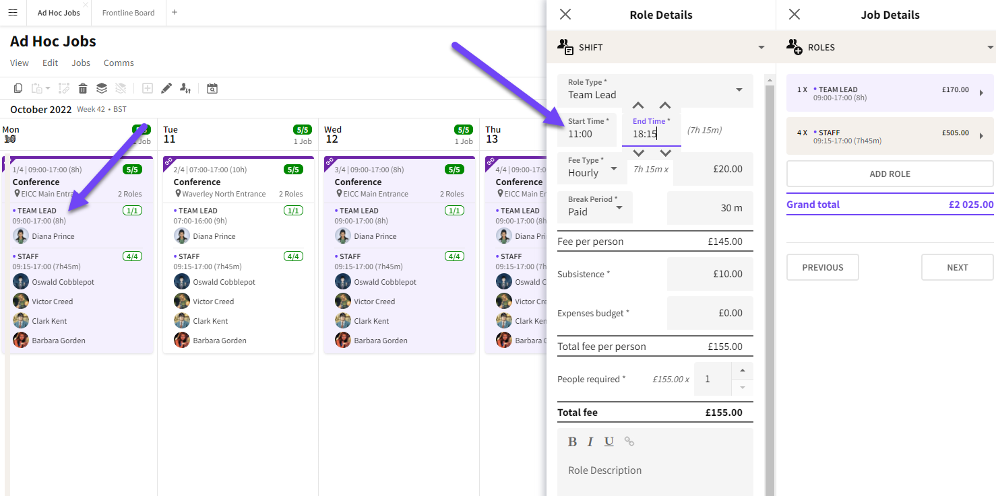The width and height of the screenshot is (996, 496).
Task: Decrease End Time minutes with down chevron
Action: [x=665, y=153]
